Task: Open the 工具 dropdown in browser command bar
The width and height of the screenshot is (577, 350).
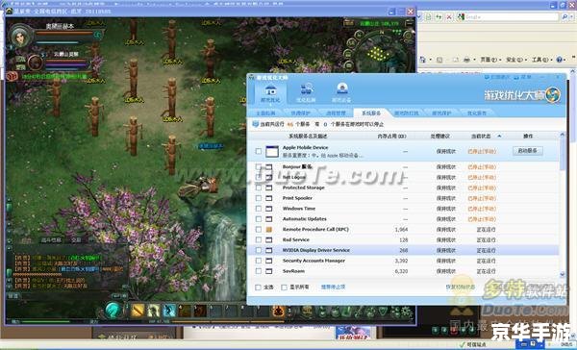Action: (x=541, y=60)
